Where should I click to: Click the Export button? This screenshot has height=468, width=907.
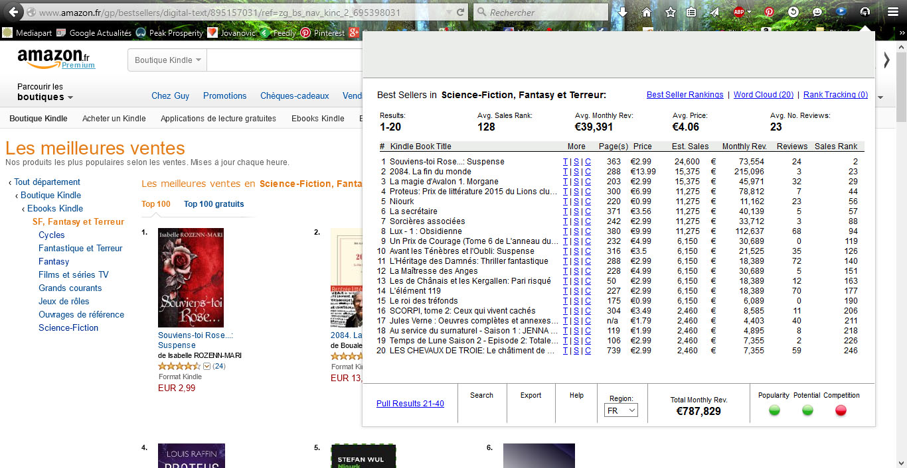[x=531, y=395]
